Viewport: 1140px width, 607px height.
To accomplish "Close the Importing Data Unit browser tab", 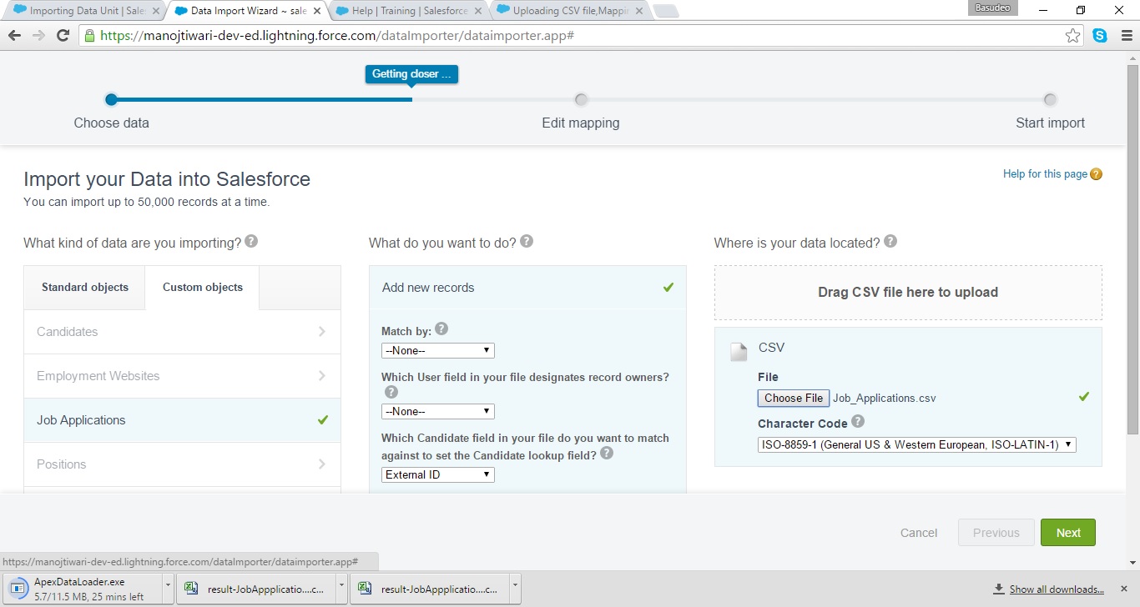I will click(x=156, y=11).
